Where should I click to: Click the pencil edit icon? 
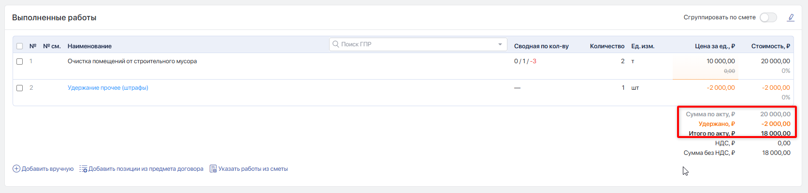pyautogui.click(x=791, y=17)
